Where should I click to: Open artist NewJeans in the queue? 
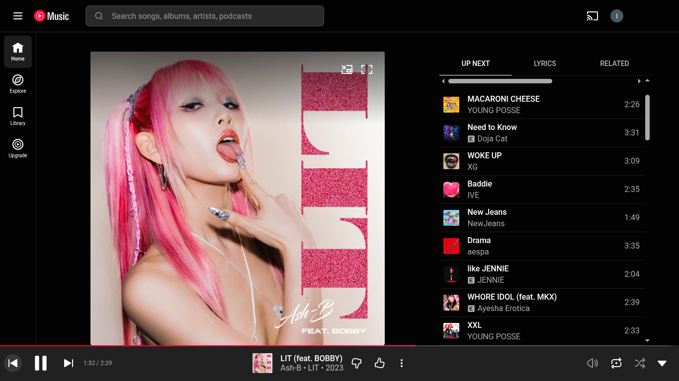click(486, 223)
